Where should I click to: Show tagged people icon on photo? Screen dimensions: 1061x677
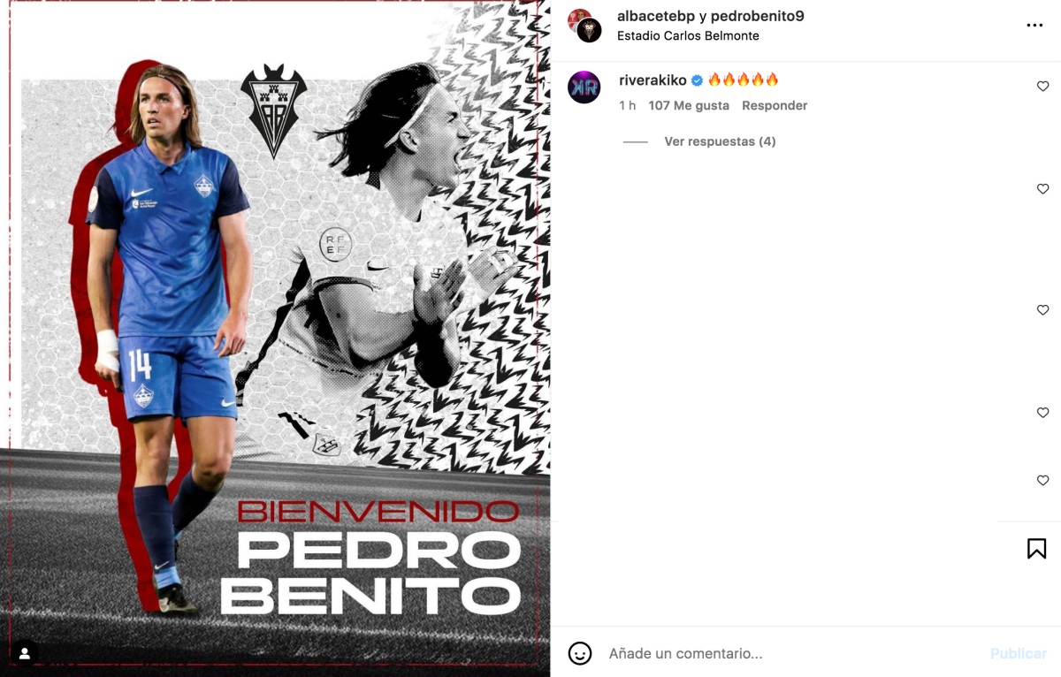(x=25, y=653)
